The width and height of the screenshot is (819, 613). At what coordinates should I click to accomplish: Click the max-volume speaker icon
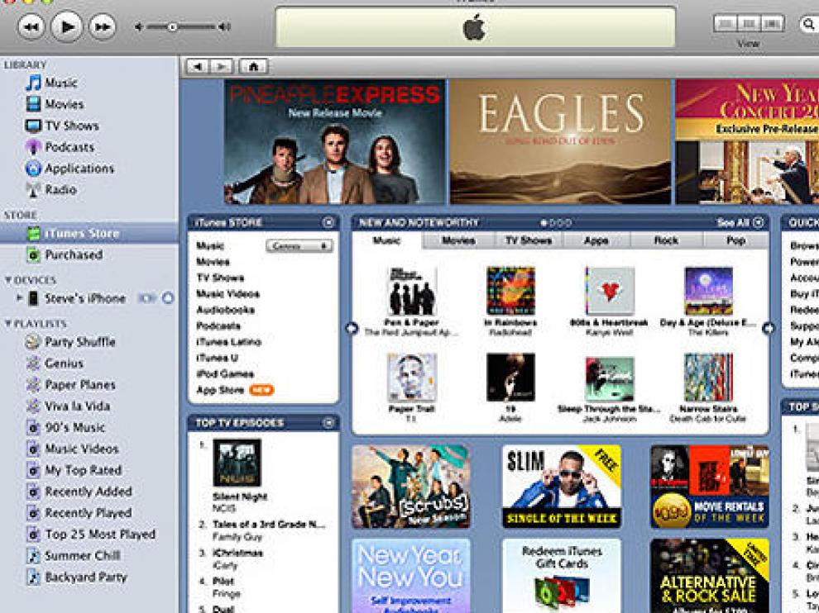click(x=224, y=26)
